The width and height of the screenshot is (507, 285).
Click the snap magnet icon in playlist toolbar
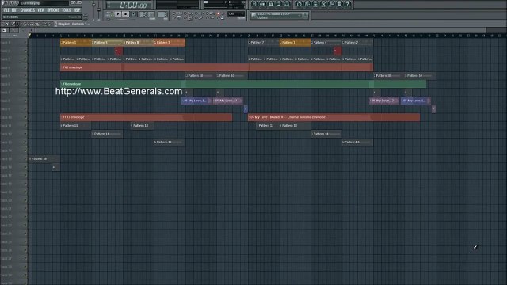[x=7, y=25]
